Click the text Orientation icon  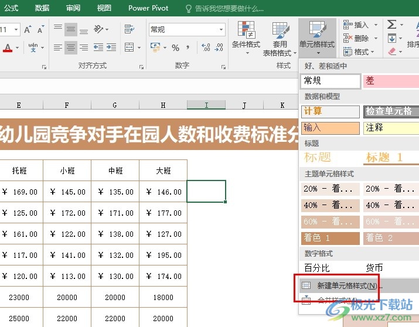[98, 29]
